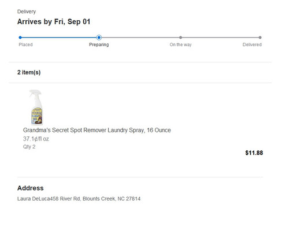Click the Preparing status label

99,45
